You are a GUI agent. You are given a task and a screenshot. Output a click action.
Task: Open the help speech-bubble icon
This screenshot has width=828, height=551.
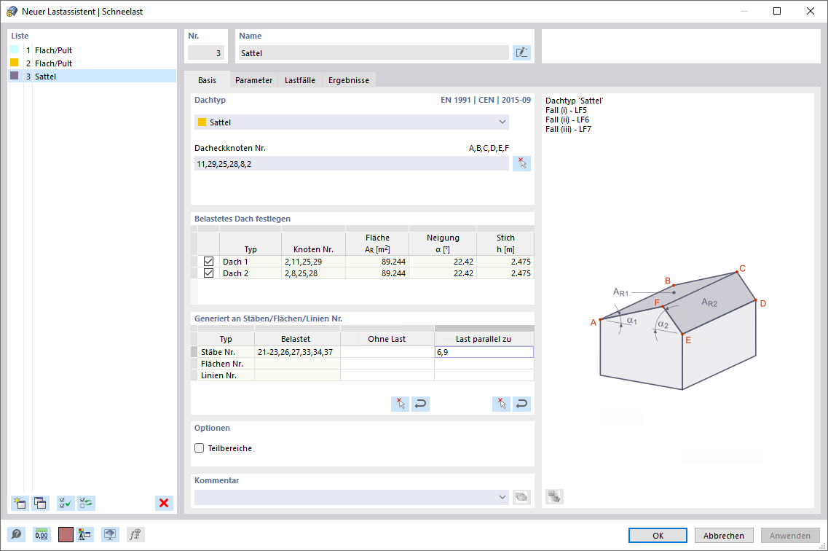click(x=16, y=535)
